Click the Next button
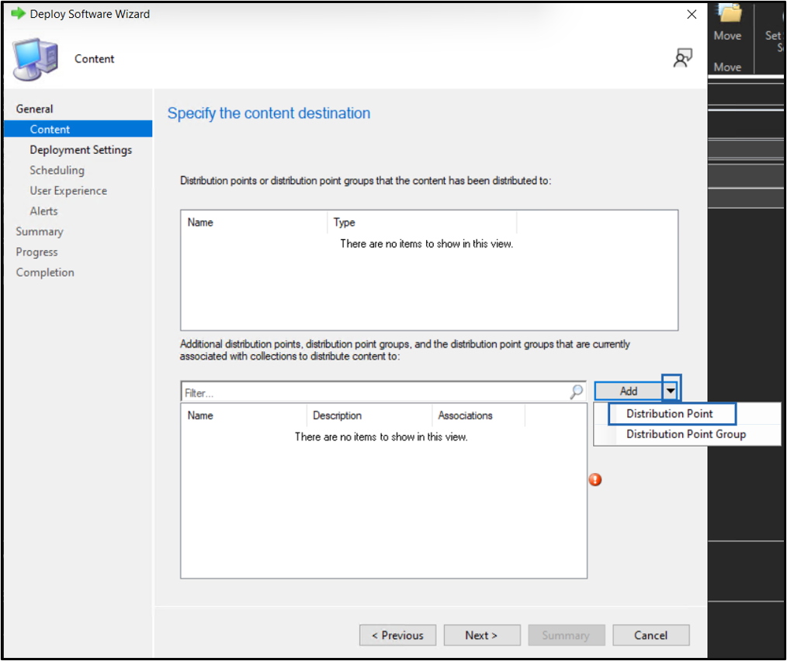This screenshot has height=661, width=787. (481, 635)
